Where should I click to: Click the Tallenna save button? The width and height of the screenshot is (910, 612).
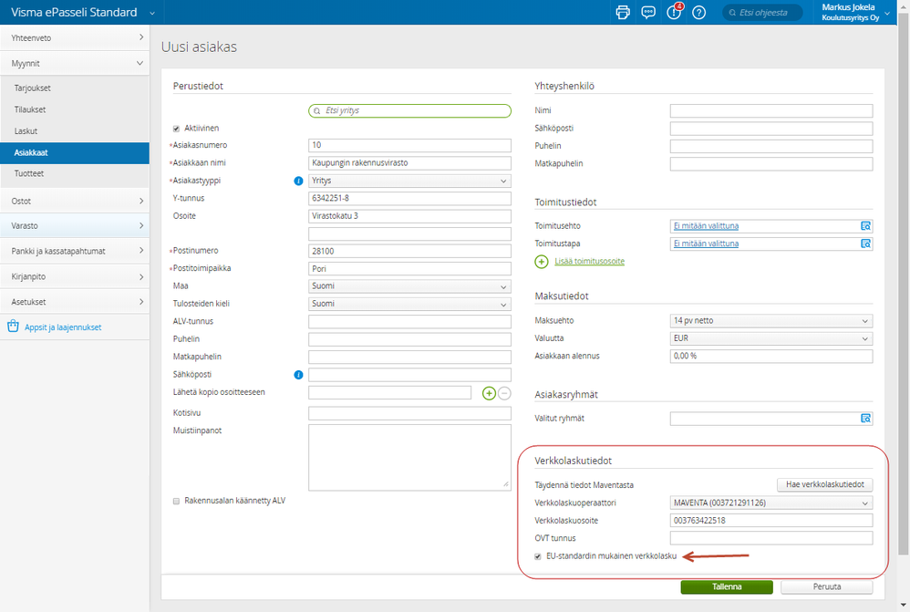point(727,587)
